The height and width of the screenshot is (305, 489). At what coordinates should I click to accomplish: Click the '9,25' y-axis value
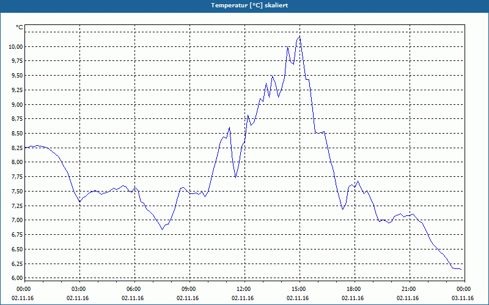18,90
